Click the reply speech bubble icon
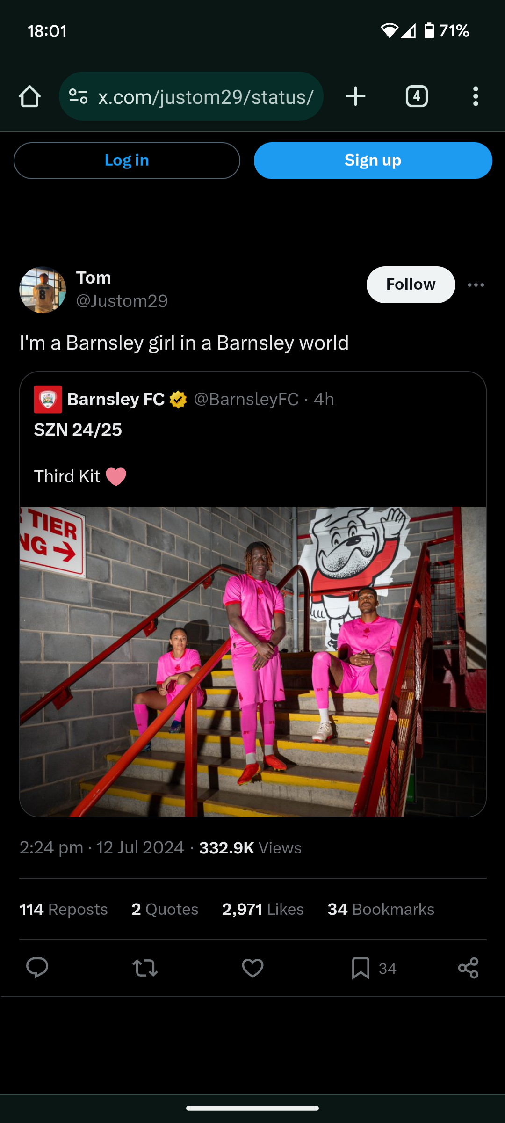The image size is (505, 1123). click(x=37, y=968)
